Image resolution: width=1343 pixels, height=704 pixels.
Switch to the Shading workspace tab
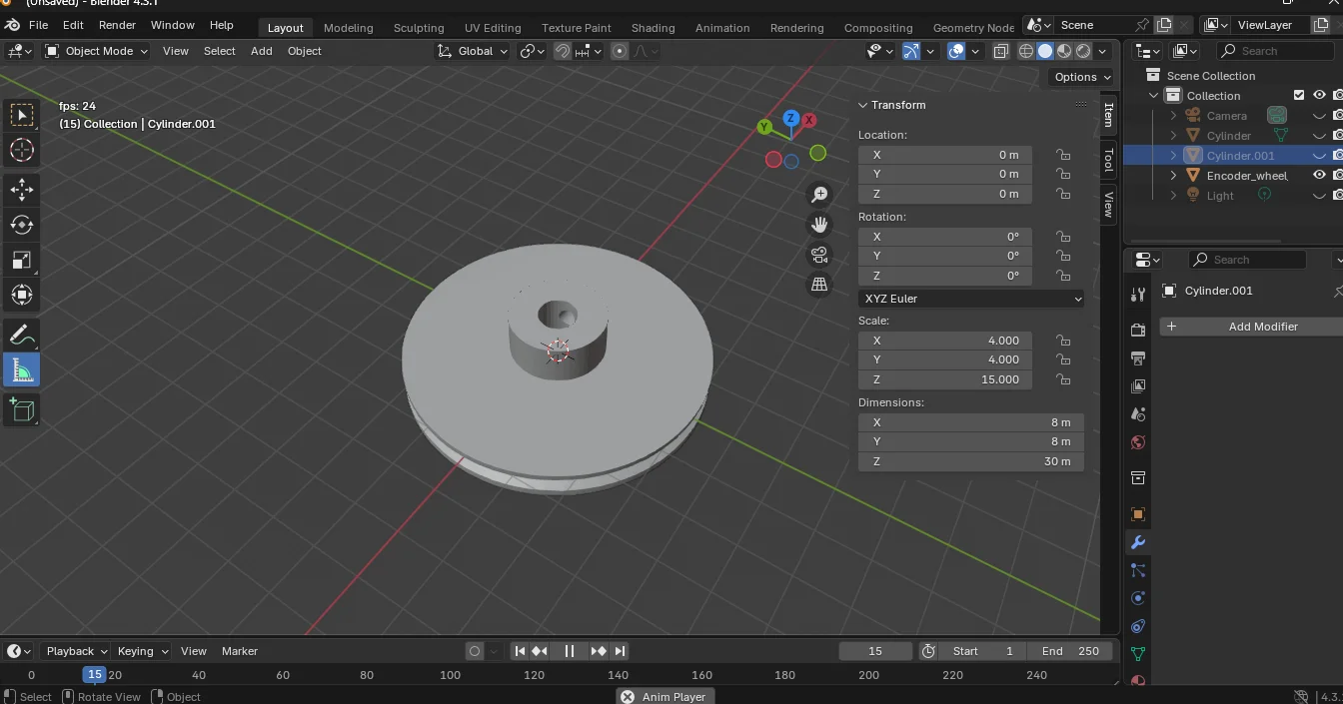653,27
